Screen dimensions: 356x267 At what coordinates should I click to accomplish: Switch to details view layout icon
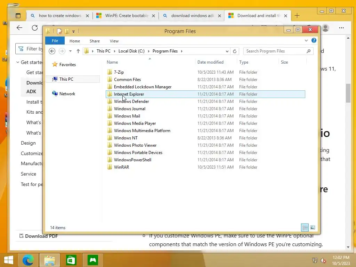(x=305, y=227)
